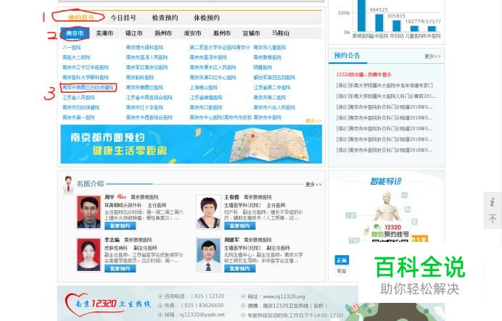Viewport: 502px width, 321px height.
Task: Open the 扬州市 city tab
Action: [x=163, y=33]
